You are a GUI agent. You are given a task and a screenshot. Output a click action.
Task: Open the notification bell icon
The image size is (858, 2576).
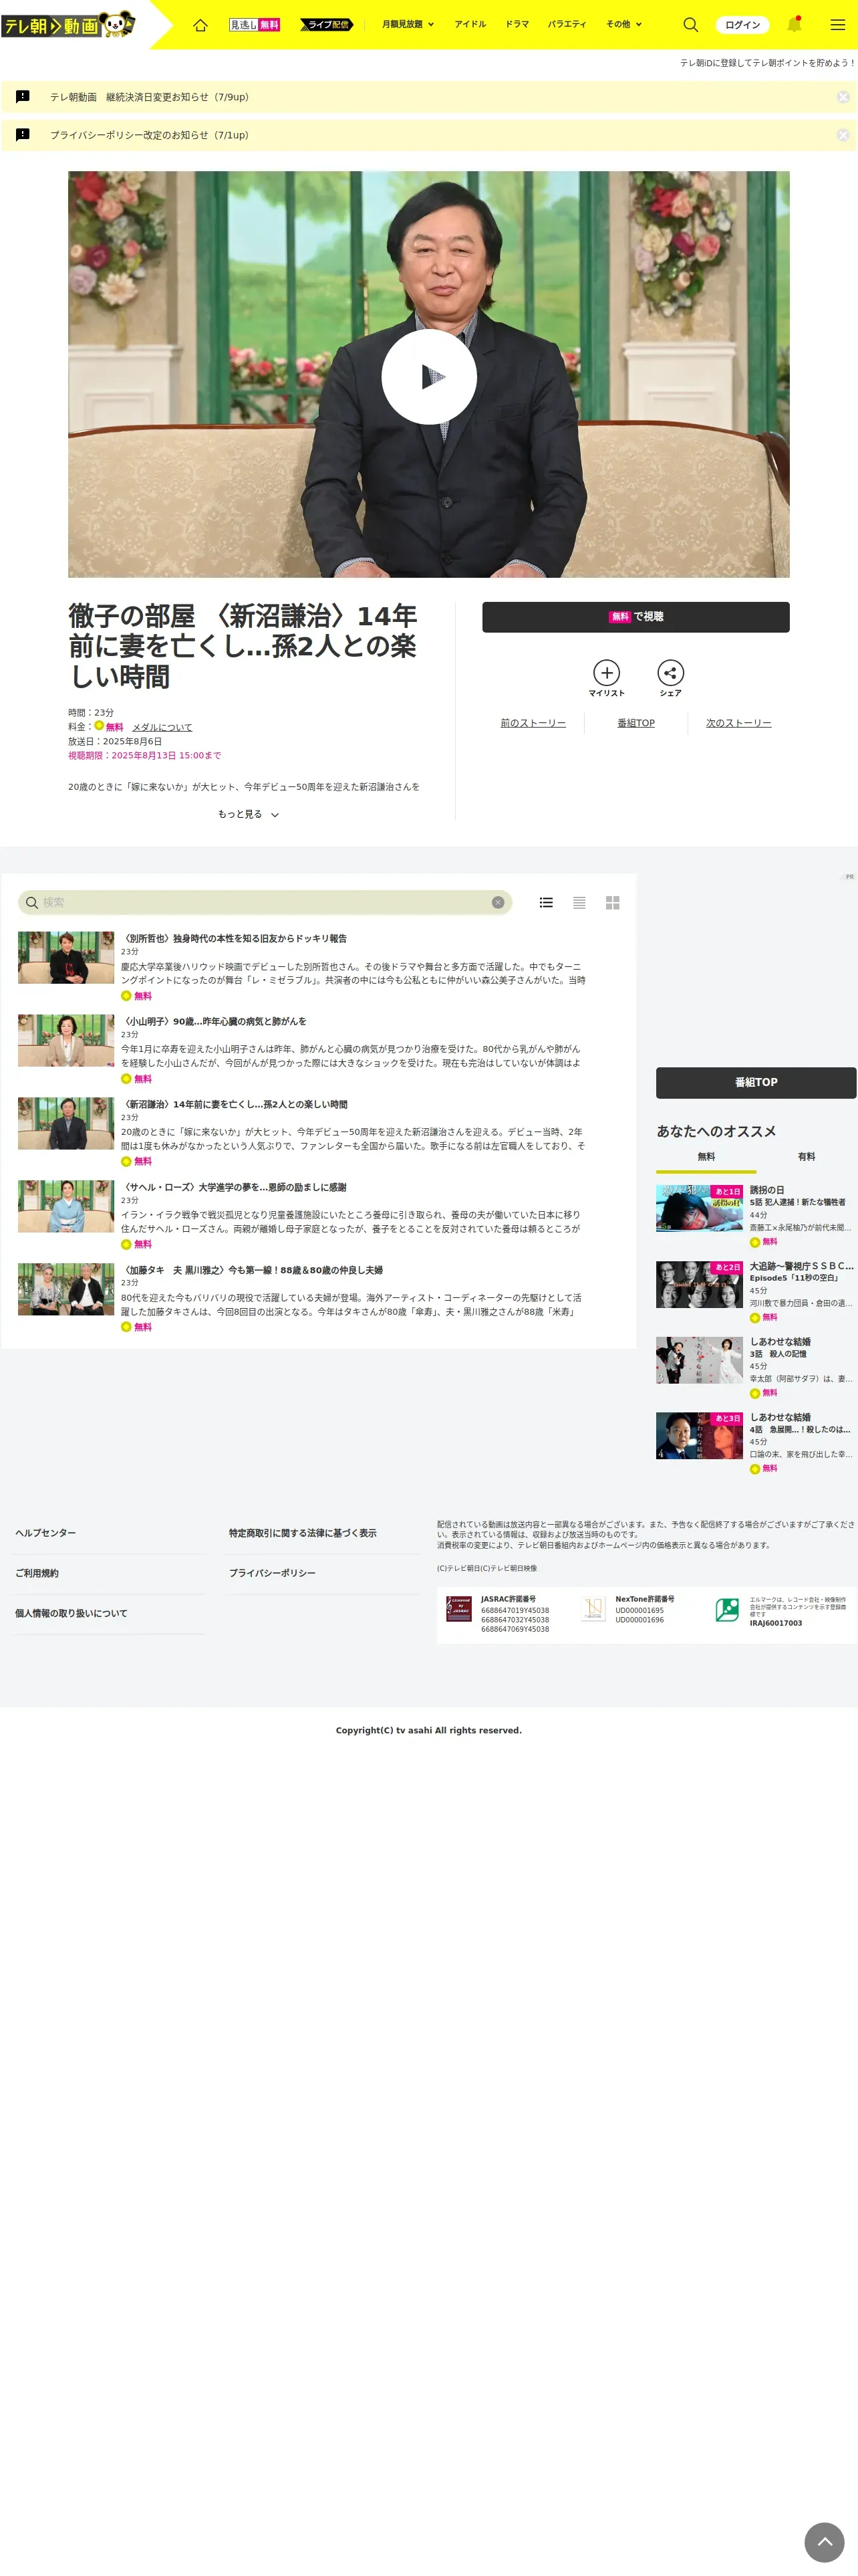(x=794, y=25)
